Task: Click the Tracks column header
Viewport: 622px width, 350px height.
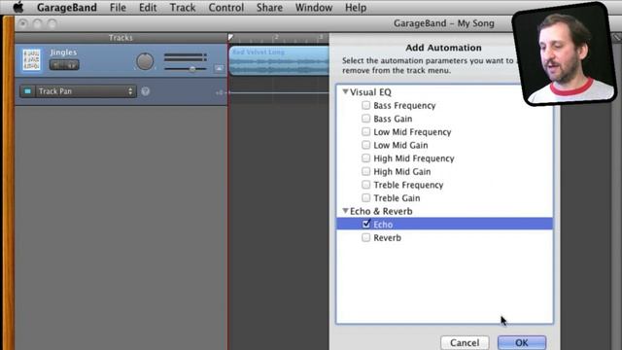Action: (121, 38)
